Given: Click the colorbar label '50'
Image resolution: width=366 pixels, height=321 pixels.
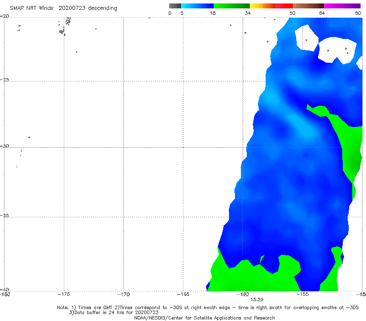Looking at the screenshot, I should 292,13.
